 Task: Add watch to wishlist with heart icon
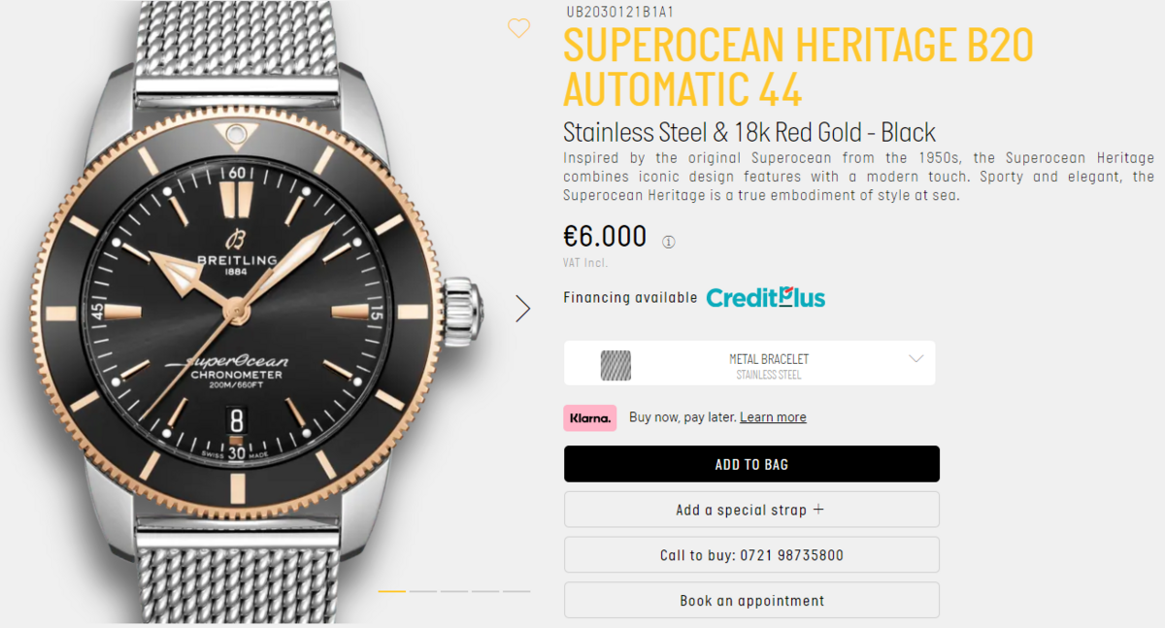[x=519, y=29]
